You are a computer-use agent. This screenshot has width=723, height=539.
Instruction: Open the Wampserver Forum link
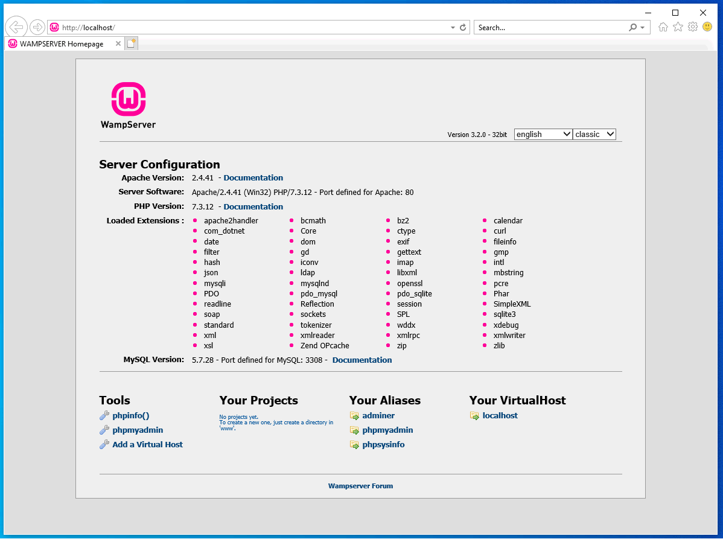tap(360, 486)
